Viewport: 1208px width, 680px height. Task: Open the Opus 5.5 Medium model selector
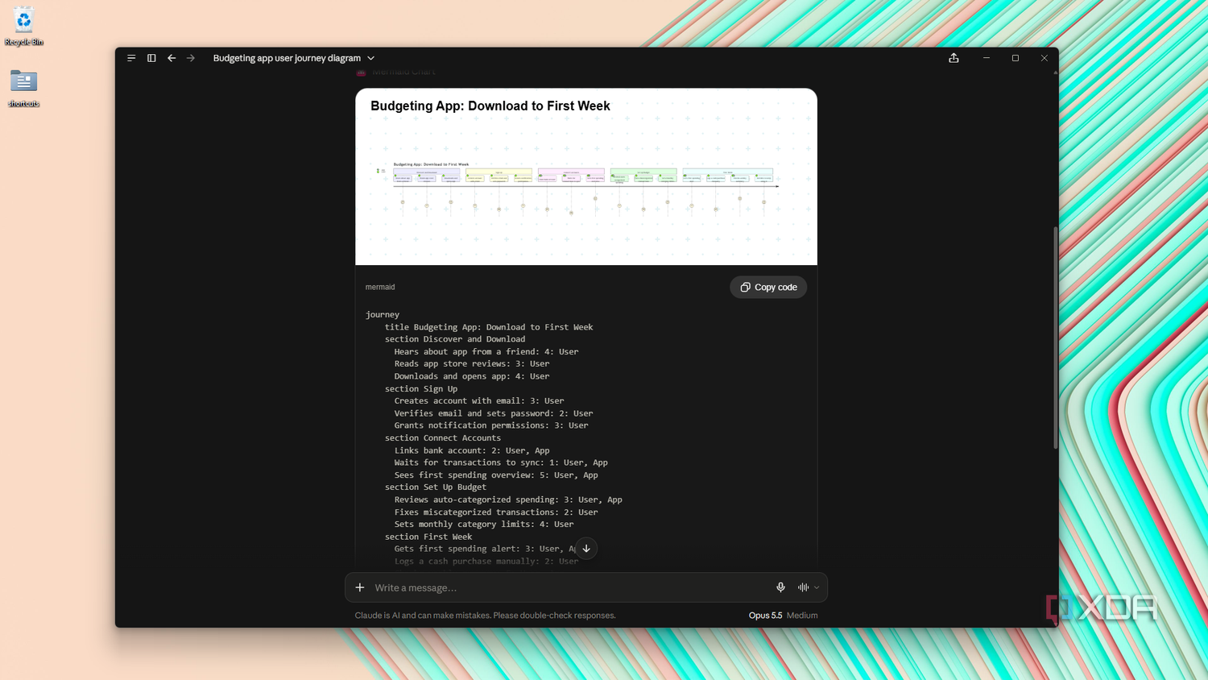click(x=783, y=616)
